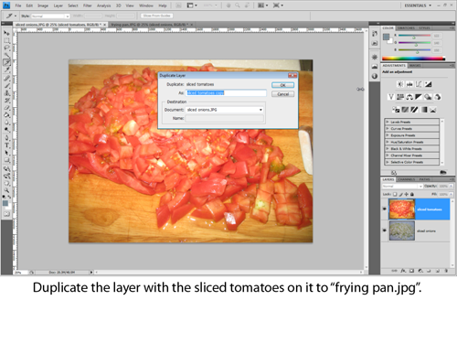Select the Horizontal Type tool

click(x=6, y=145)
